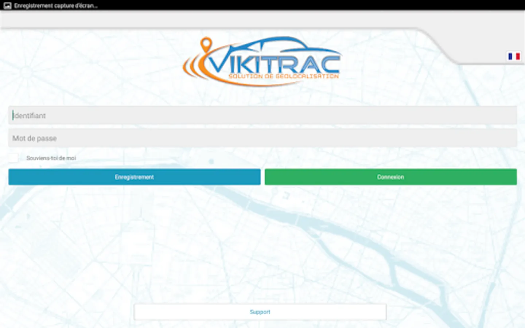Image resolution: width=525 pixels, height=328 pixels.
Task: Click the blue Enregistrement button
Action: point(135,177)
